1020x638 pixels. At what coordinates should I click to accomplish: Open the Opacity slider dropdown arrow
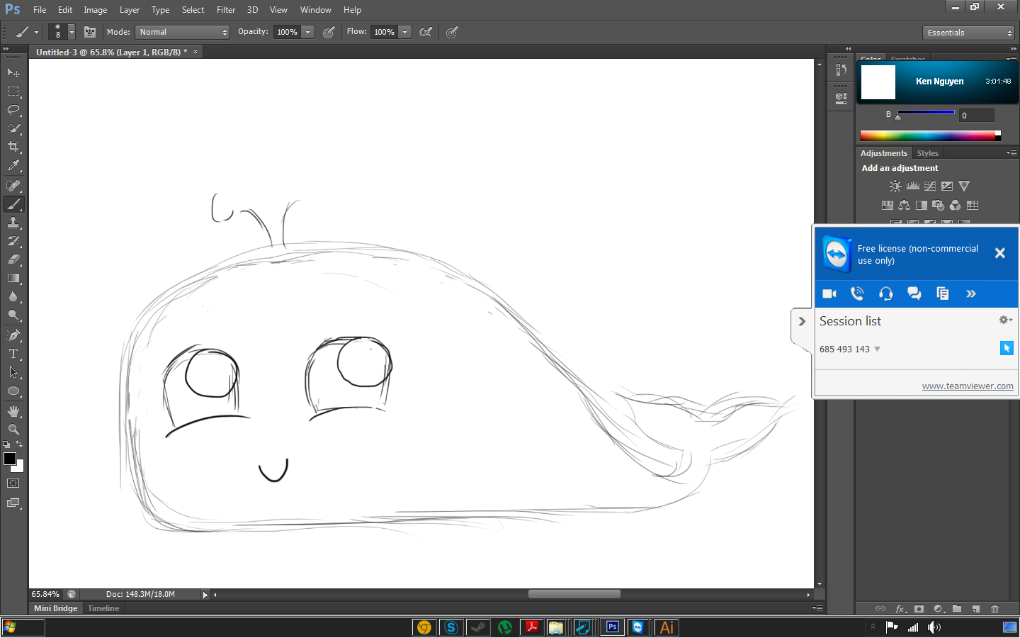coord(308,32)
